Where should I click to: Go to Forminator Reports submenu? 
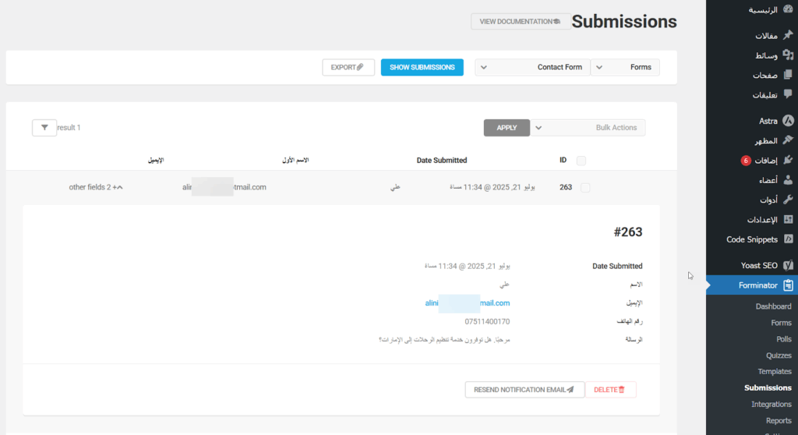(779, 420)
